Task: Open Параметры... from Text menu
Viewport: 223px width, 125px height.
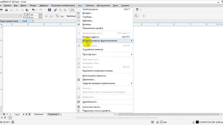Action: click(105, 80)
